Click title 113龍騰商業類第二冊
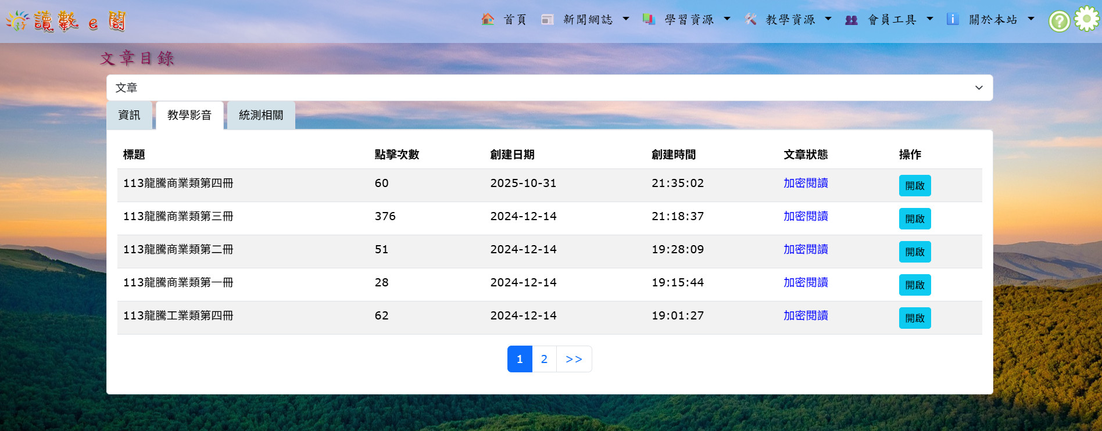Viewport: 1102px width, 431px height. [x=178, y=249]
